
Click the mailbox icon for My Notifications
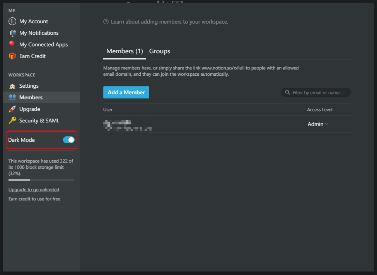pos(12,33)
